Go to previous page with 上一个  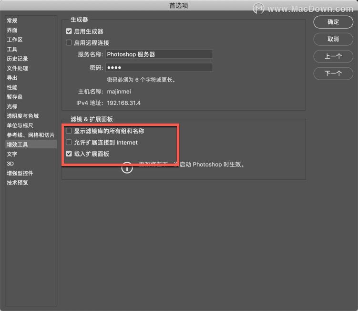[x=333, y=56]
